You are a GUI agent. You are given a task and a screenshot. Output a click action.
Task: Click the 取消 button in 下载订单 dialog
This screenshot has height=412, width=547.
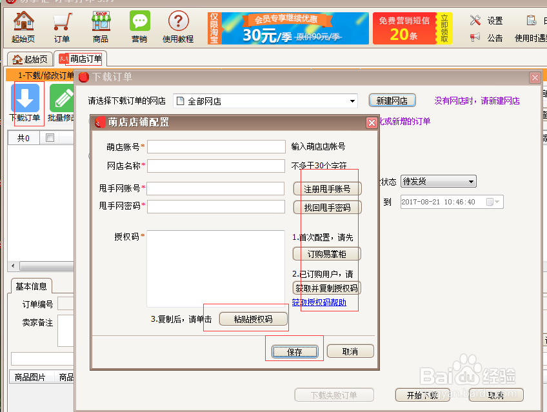(496, 395)
